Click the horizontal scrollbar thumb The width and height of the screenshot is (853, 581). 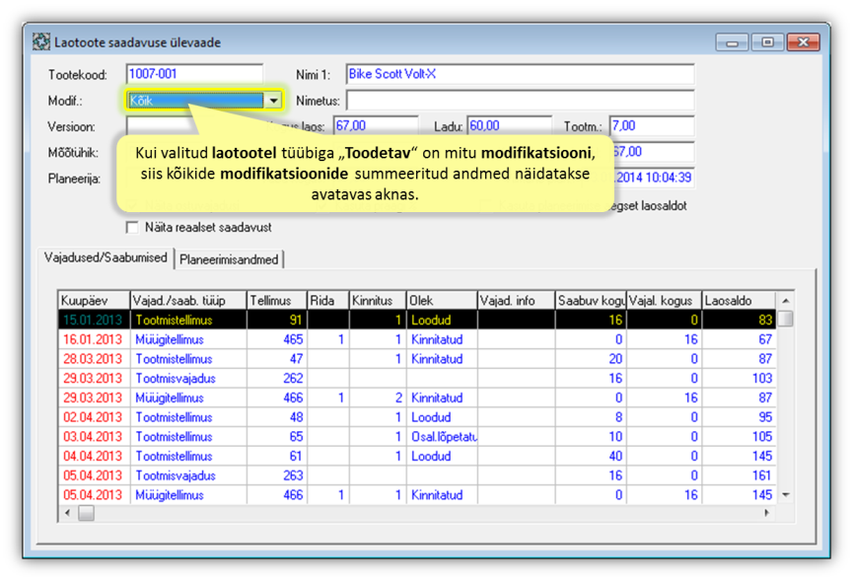point(86,513)
